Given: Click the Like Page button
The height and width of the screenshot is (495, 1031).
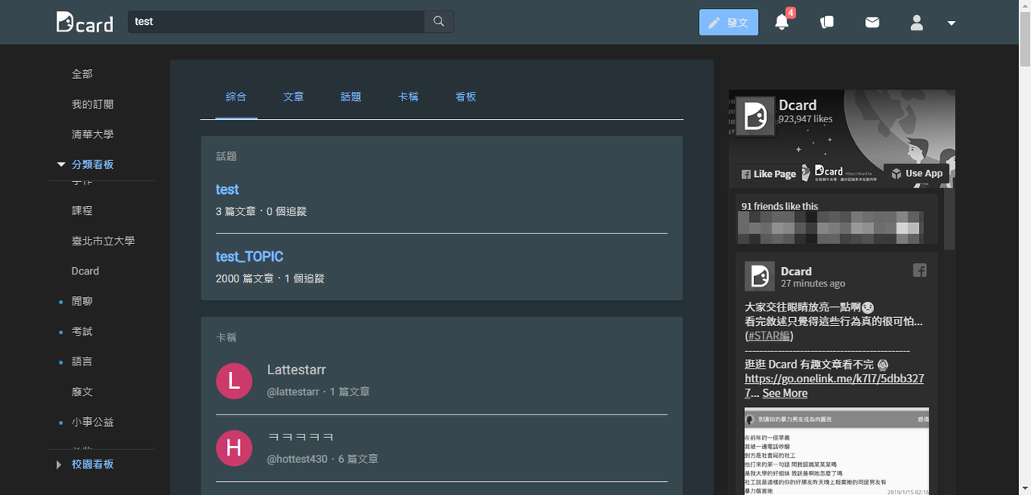Looking at the screenshot, I should (768, 174).
